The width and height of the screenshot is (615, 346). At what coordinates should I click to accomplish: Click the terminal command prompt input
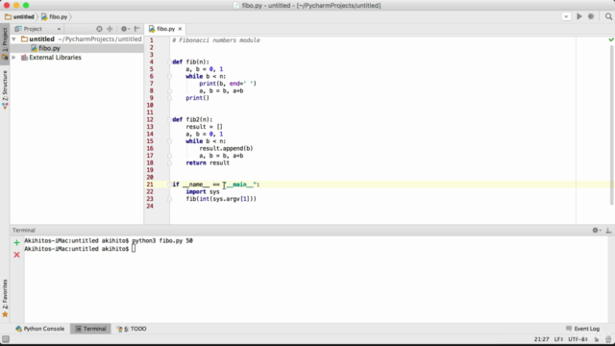tap(134, 249)
